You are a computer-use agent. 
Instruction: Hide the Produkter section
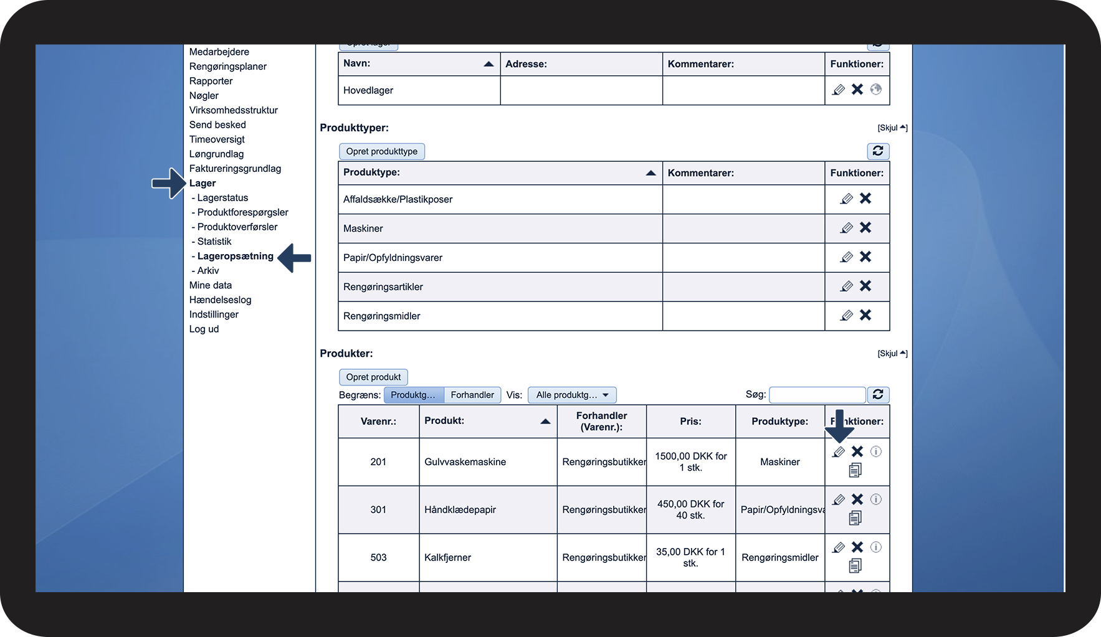(x=892, y=353)
